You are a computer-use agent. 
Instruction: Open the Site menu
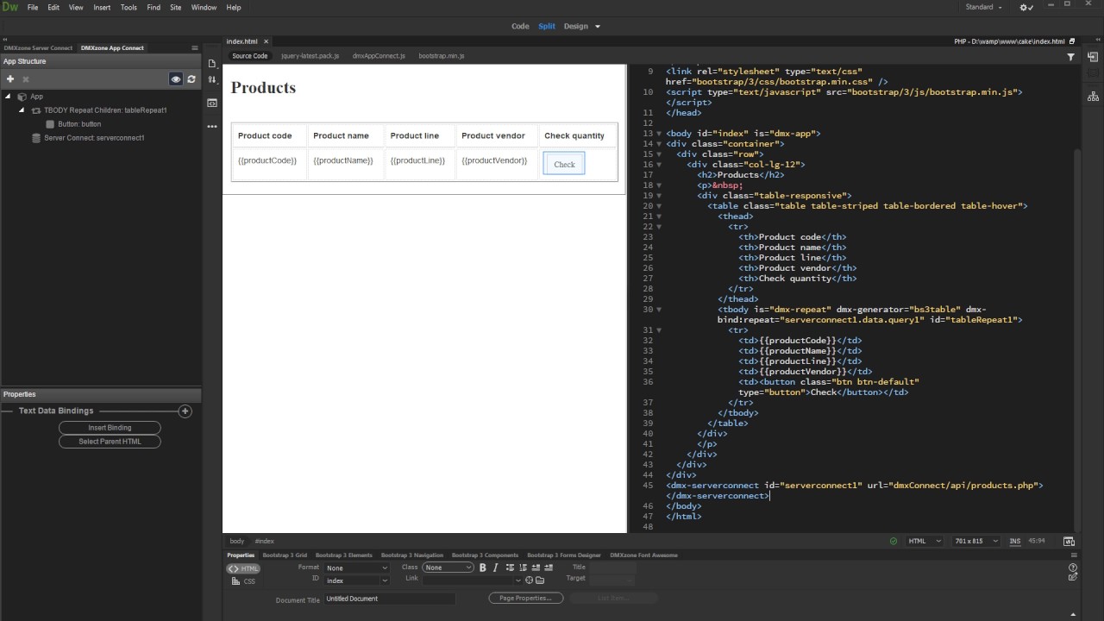(x=176, y=7)
